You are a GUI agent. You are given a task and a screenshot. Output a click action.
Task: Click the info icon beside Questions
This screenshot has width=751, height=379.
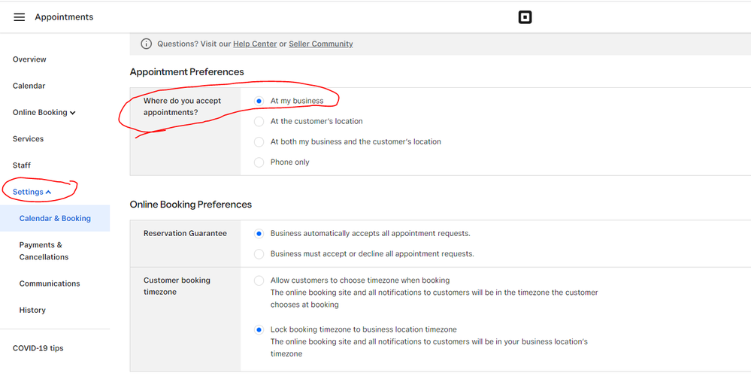pyautogui.click(x=147, y=44)
